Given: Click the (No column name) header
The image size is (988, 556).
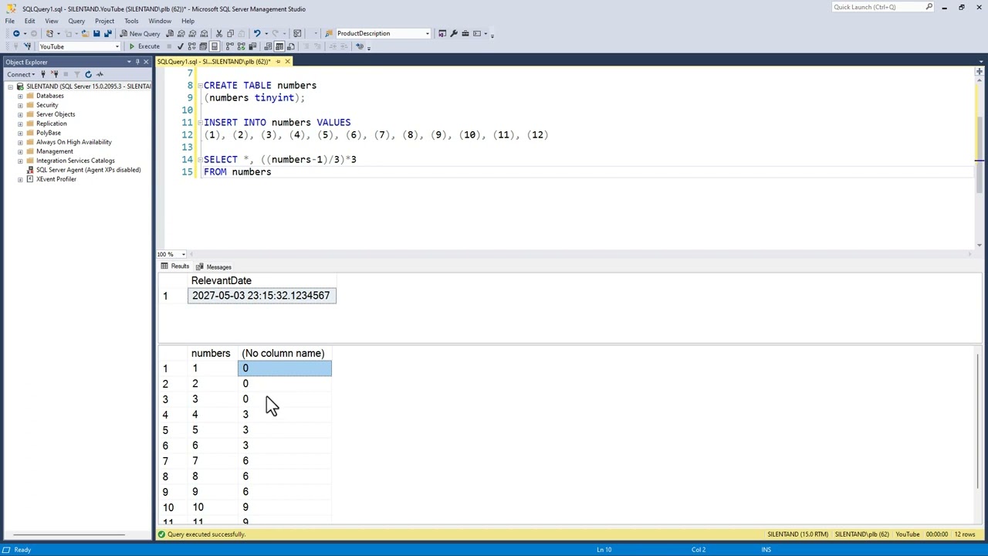Looking at the screenshot, I should (x=283, y=354).
